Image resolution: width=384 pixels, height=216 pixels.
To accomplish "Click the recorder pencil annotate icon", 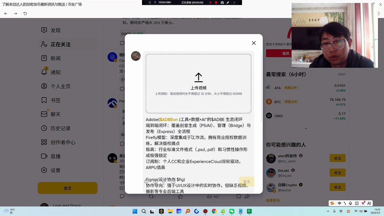I will [x=228, y=2].
